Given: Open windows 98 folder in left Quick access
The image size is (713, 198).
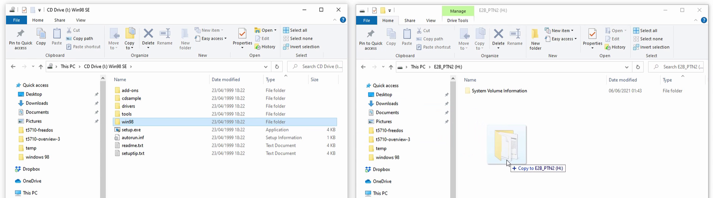Looking at the screenshot, I should (x=37, y=157).
